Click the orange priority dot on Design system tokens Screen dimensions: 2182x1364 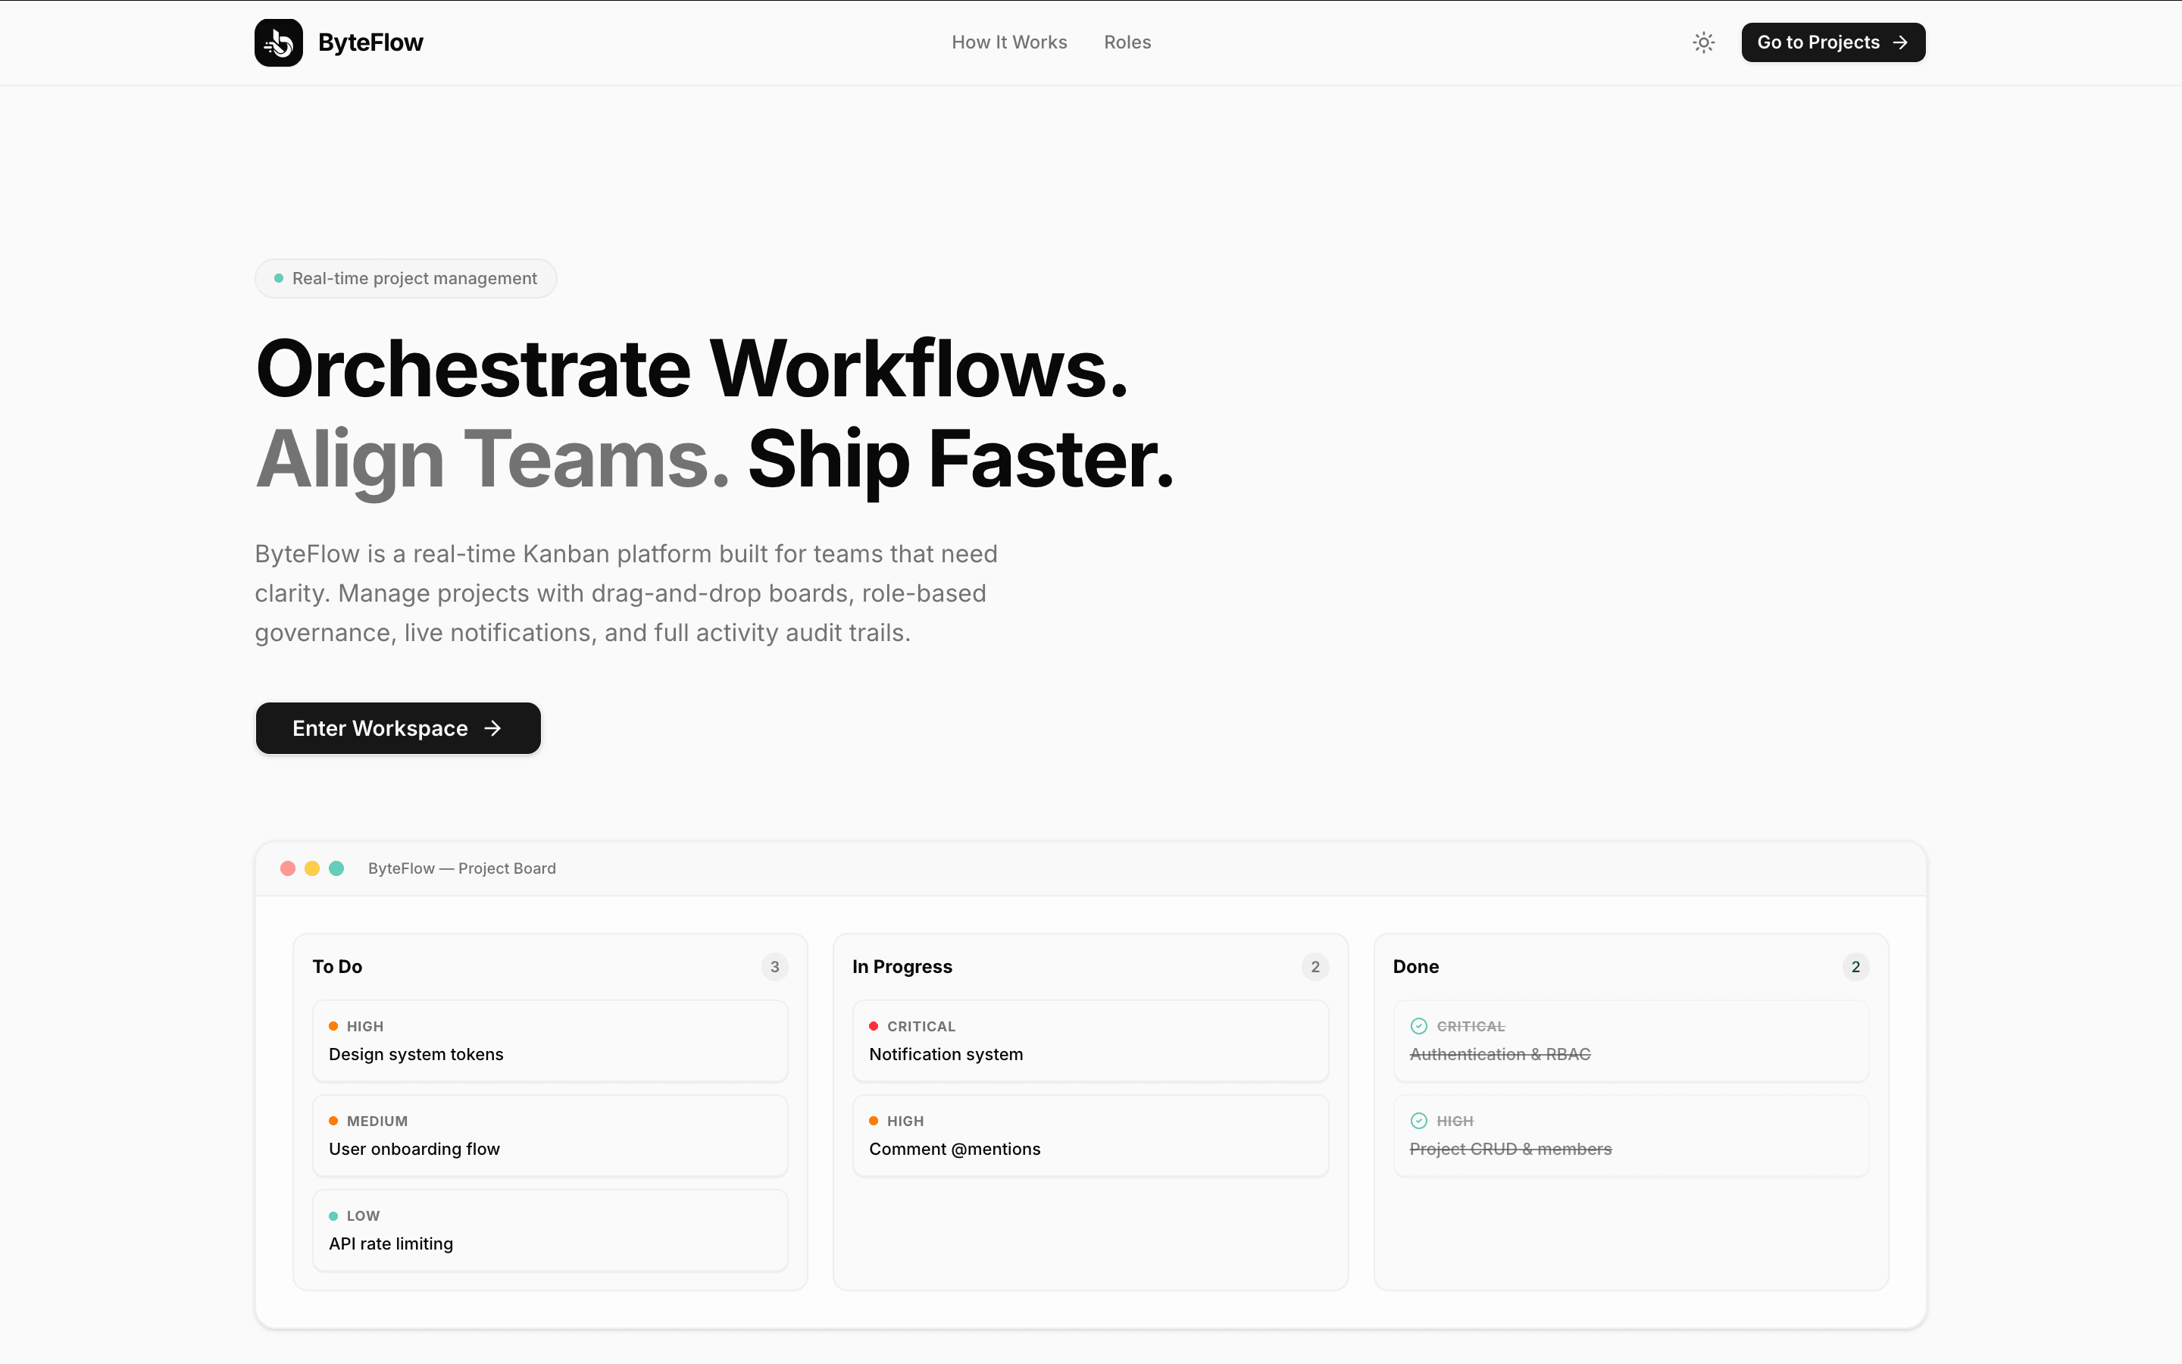click(x=333, y=1027)
